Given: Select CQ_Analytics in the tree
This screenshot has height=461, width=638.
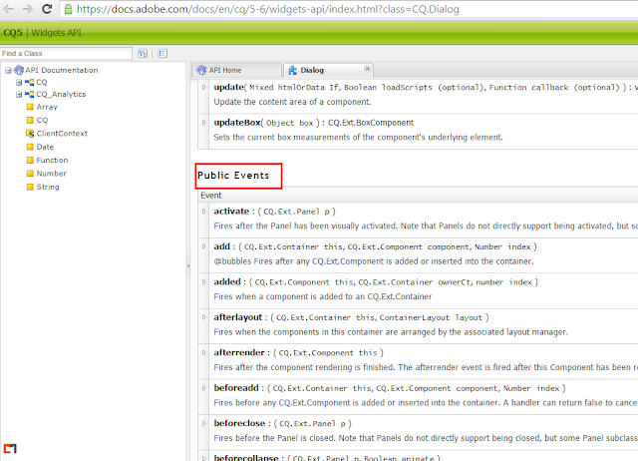Looking at the screenshot, I should pos(61,94).
